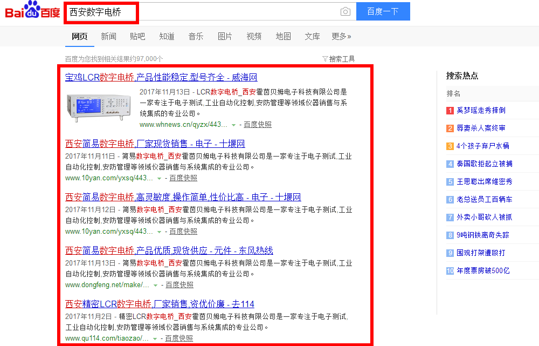
Task: Expand dropdown arrow next to www.whnews.cn URL
Action: coord(233,125)
